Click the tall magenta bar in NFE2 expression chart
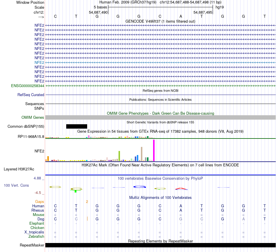The height and width of the screenshot is (252, 276). coord(154,150)
